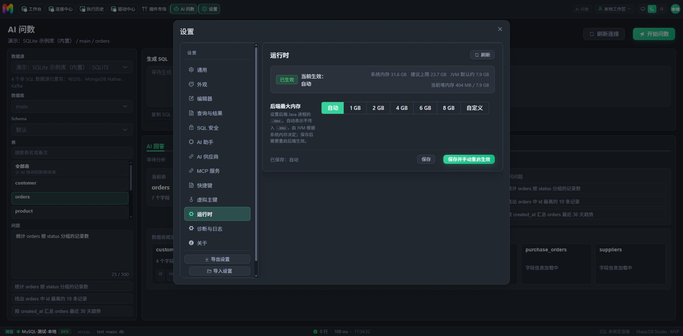683x336 pixels.
Task: Switch to dark mode moon icon
Action: [652, 9]
